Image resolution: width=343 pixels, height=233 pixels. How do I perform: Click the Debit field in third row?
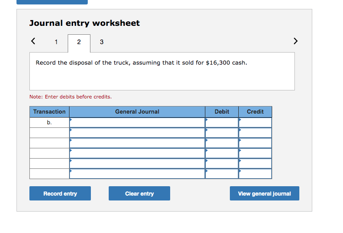click(x=222, y=143)
